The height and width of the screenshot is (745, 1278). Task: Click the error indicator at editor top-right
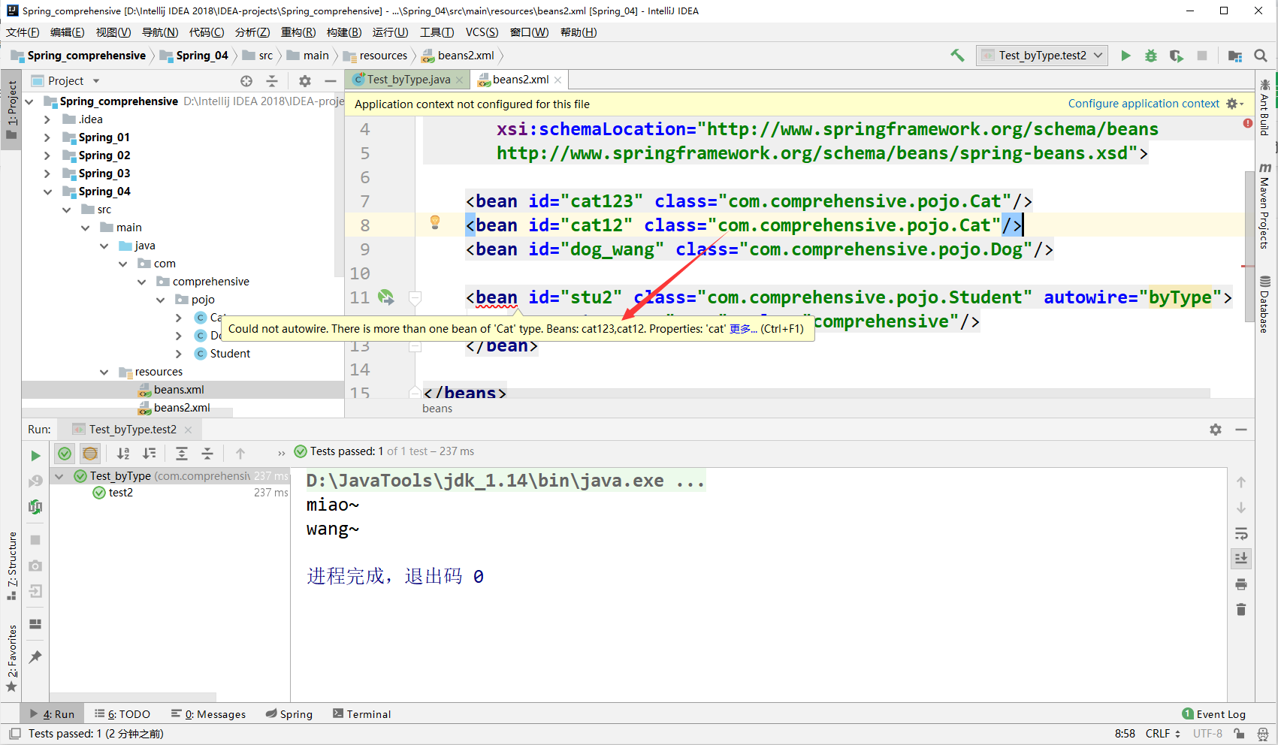[1247, 123]
